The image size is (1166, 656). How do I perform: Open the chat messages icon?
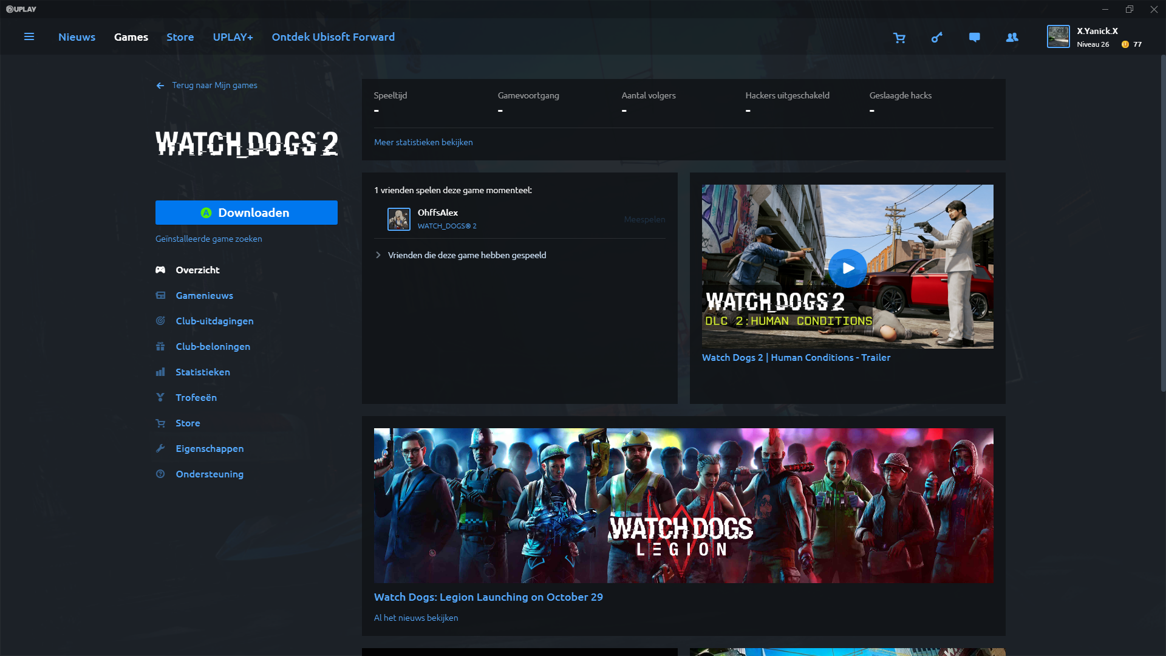tap(975, 38)
